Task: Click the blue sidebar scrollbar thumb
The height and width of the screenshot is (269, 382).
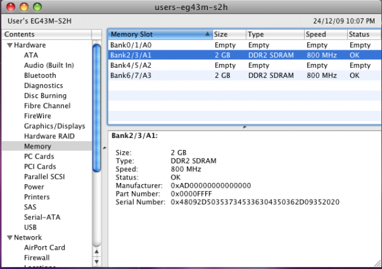Action: point(97,108)
